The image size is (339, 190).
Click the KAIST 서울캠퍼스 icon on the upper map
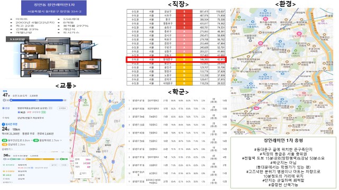[x=252, y=22]
